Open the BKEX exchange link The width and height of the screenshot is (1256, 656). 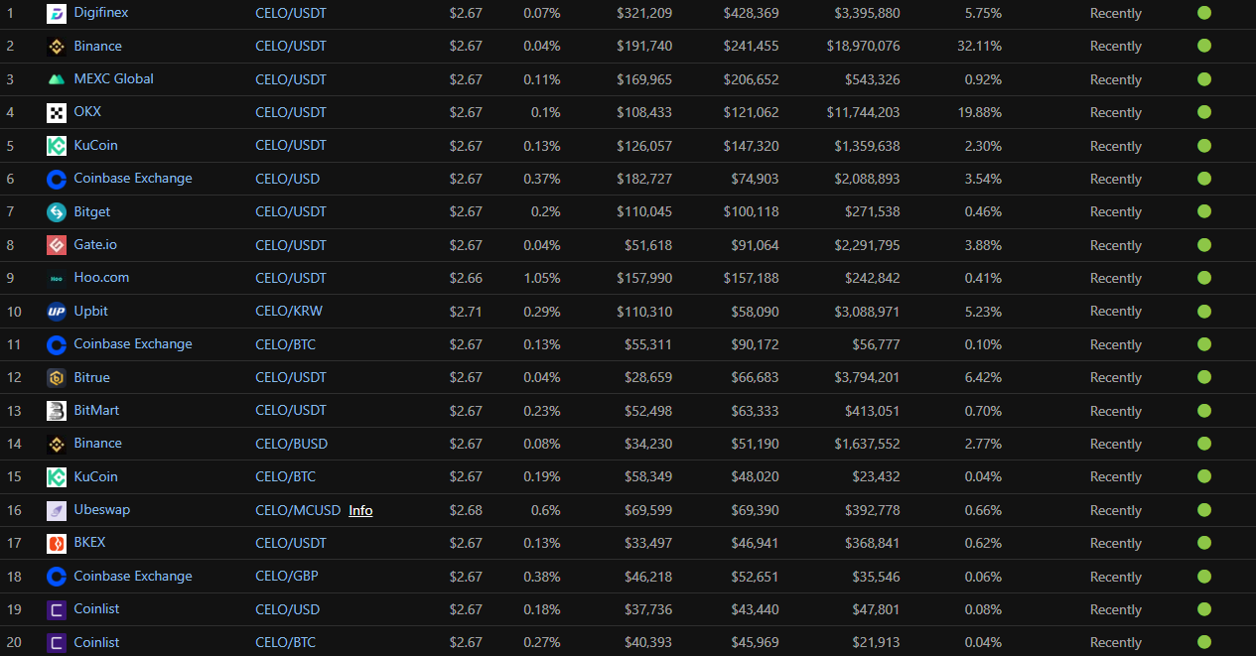coord(89,542)
